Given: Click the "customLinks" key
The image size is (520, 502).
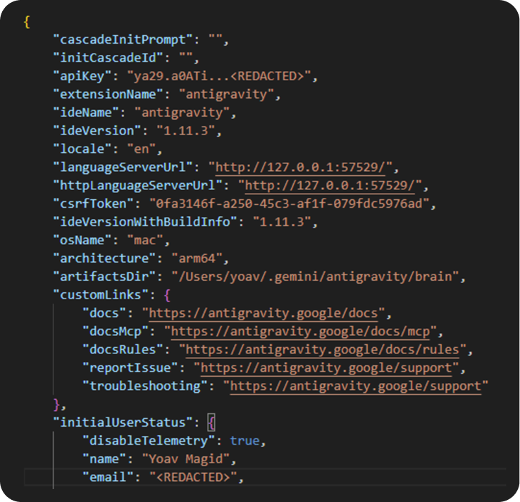Looking at the screenshot, I should click(101, 295).
